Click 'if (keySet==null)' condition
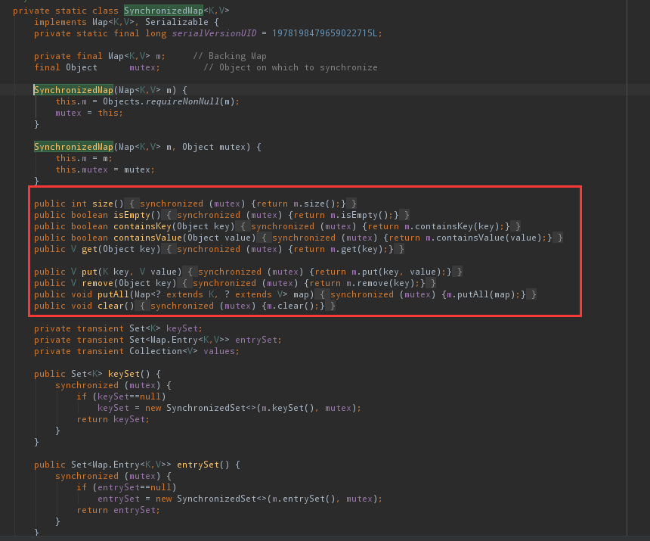Viewport: 650px width, 541px height. [x=121, y=396]
